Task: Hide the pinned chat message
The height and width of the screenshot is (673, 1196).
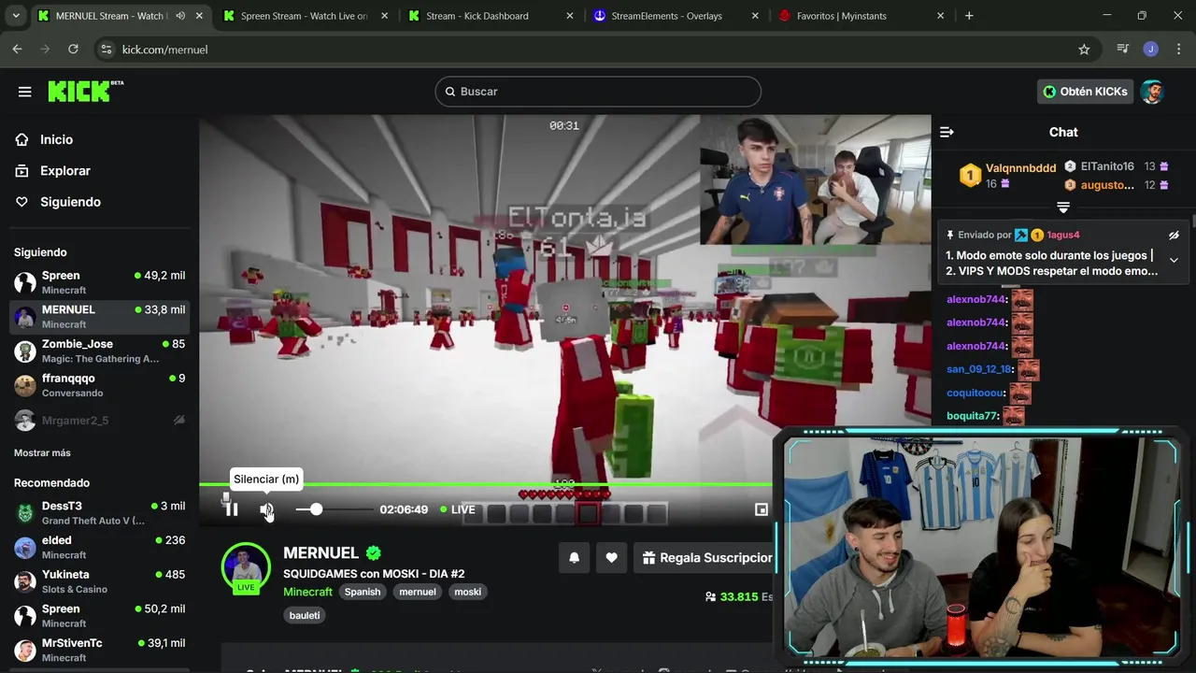Action: point(1174,236)
